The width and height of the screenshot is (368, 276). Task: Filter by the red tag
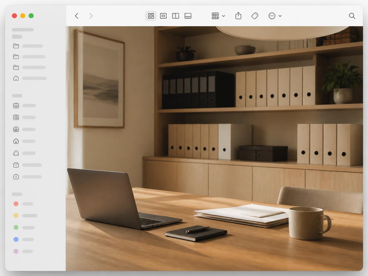23,204
